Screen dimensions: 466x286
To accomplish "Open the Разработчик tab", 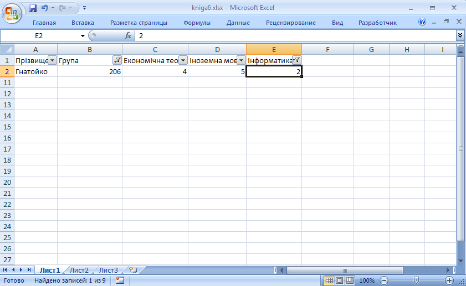I will coord(377,23).
